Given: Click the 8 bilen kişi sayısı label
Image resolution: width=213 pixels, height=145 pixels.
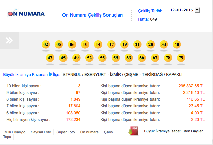Looking at the screenshot, I should [23, 99].
